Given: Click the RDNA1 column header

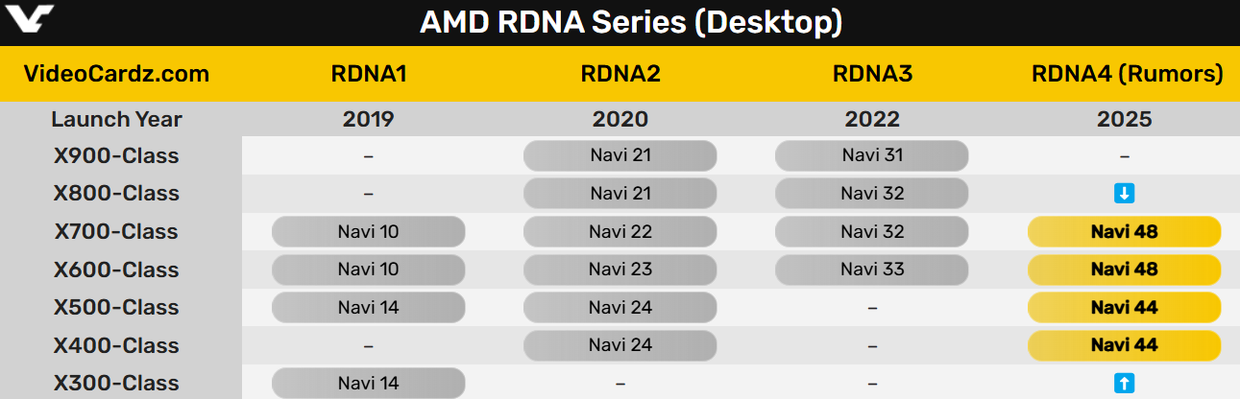Looking at the screenshot, I should point(369,74).
